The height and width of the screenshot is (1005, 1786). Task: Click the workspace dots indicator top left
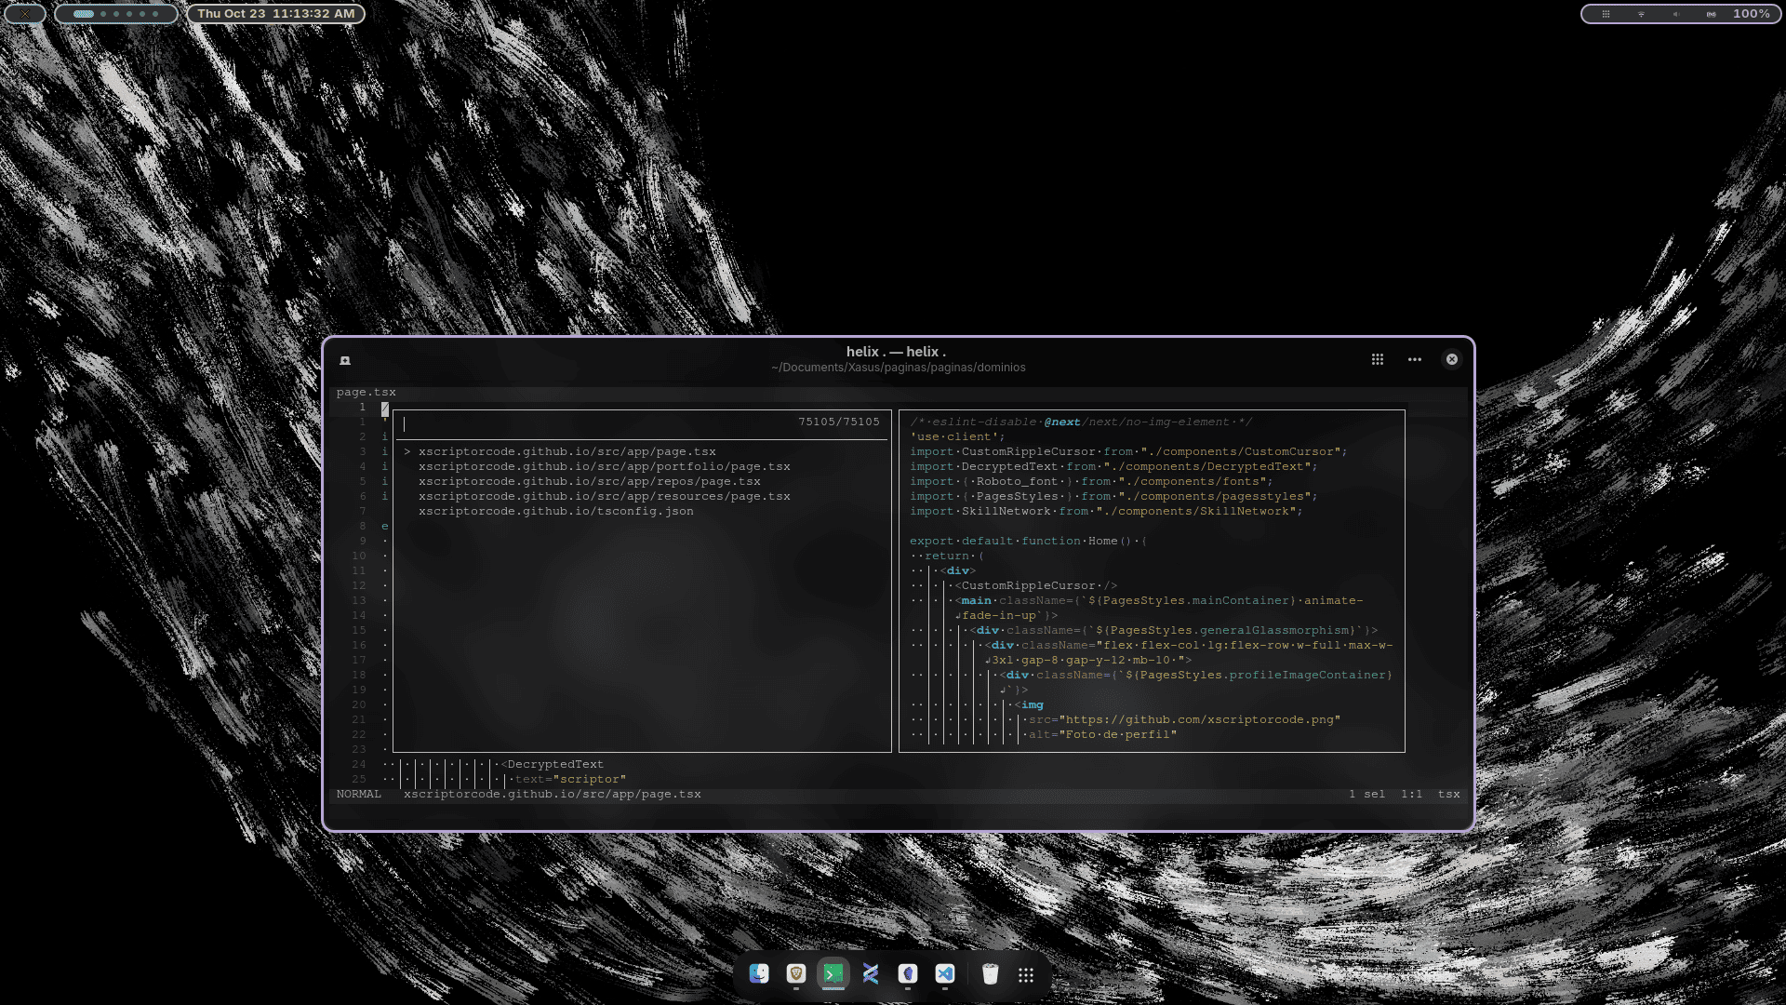coord(116,14)
